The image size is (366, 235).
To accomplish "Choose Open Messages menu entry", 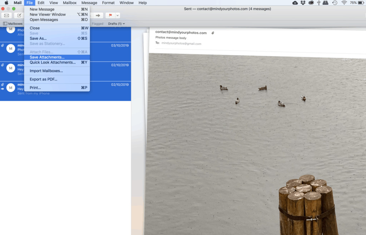I will point(57,20).
